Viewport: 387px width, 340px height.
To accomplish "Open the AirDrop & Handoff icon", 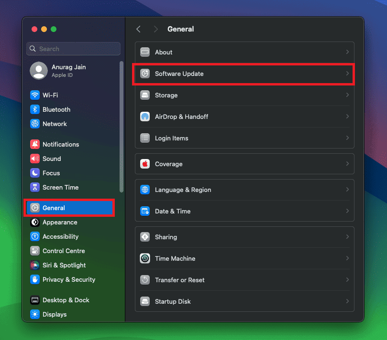I will pyautogui.click(x=145, y=117).
